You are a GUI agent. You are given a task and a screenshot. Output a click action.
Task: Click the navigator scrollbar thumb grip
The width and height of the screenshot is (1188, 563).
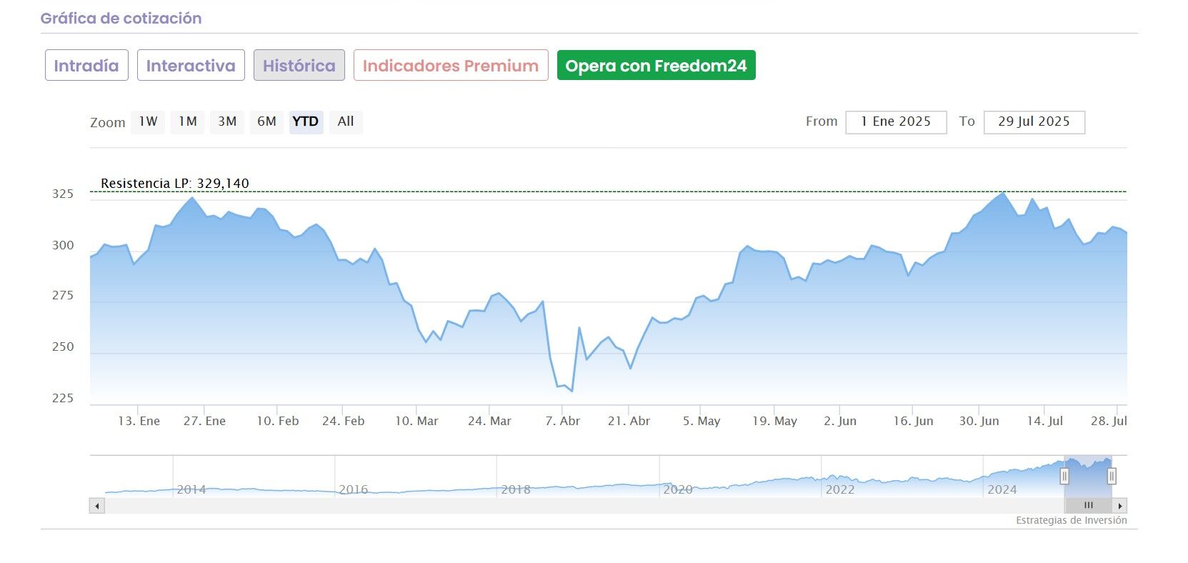[1088, 506]
